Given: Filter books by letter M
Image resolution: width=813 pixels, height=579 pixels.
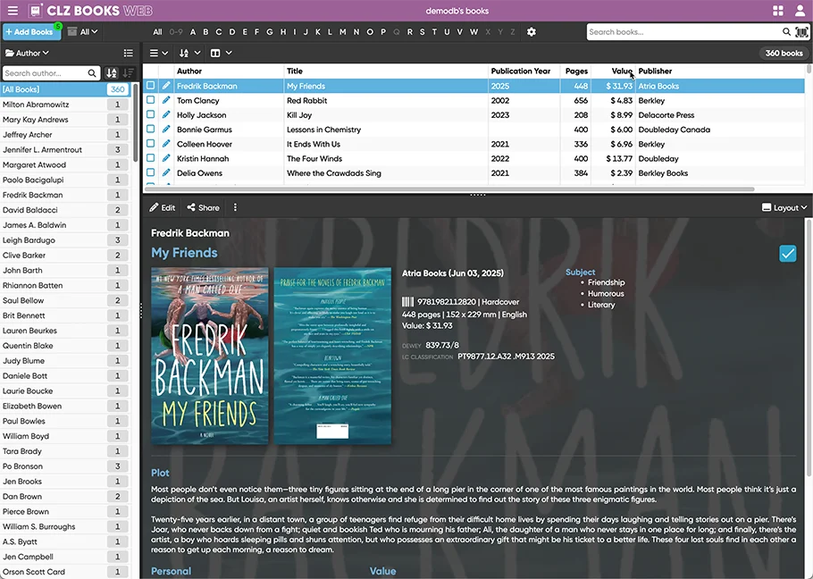Looking at the screenshot, I should [x=343, y=31].
